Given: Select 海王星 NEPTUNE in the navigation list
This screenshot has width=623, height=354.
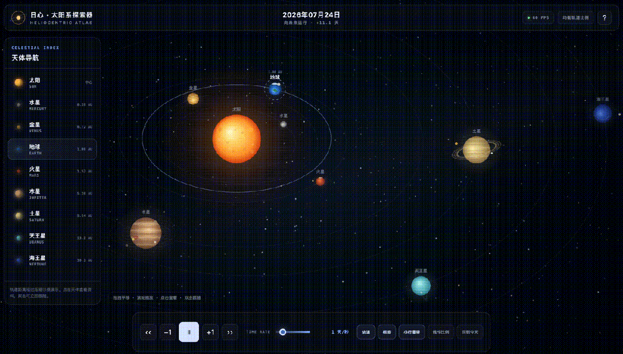Looking at the screenshot, I should (x=52, y=260).
